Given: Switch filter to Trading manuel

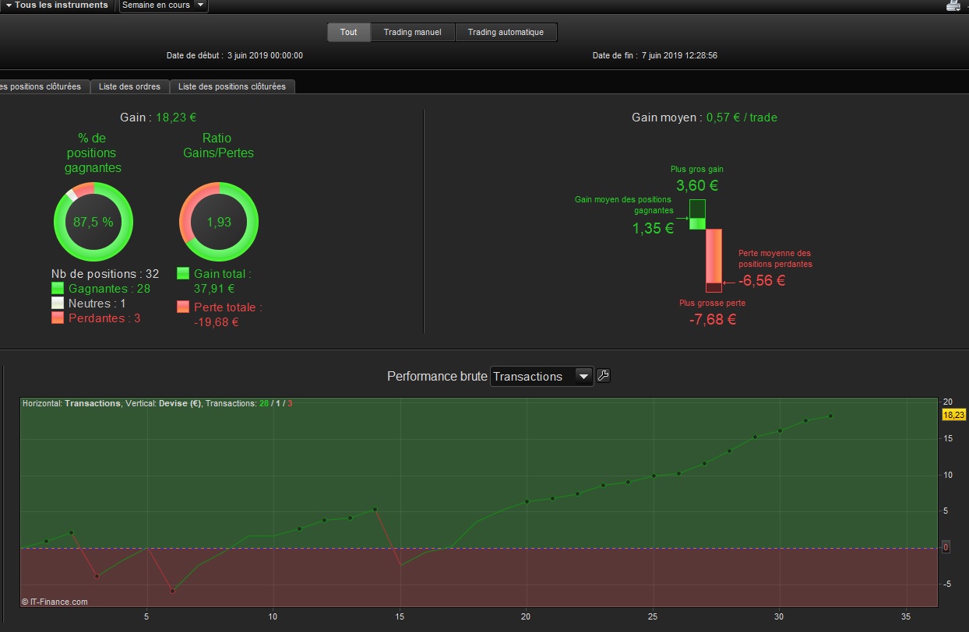Looking at the screenshot, I should [x=412, y=32].
